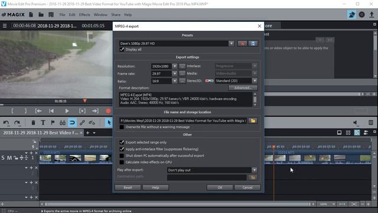
Task: Click the save project icon in top bar
Action: tap(51, 14)
